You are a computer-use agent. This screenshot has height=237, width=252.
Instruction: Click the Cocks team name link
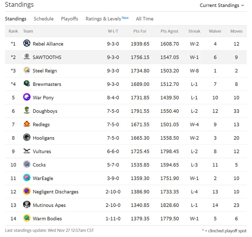point(39,165)
